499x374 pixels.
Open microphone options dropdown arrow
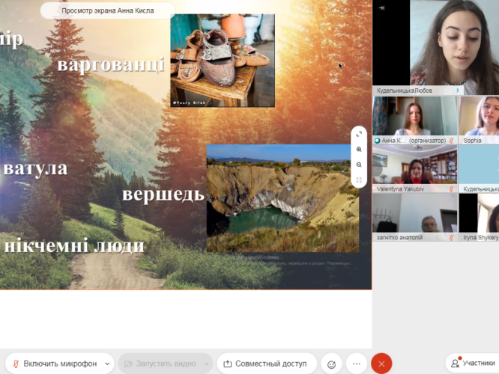[x=107, y=364]
